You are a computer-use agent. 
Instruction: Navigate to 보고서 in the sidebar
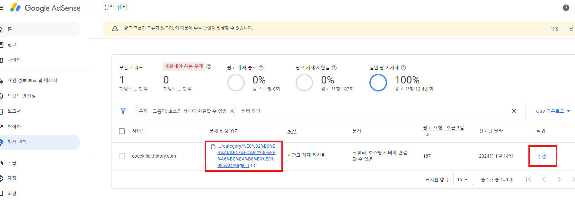tap(15, 111)
